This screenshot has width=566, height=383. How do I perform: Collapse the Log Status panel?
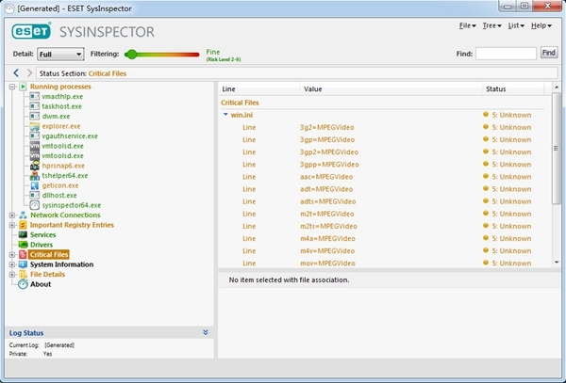[206, 332]
